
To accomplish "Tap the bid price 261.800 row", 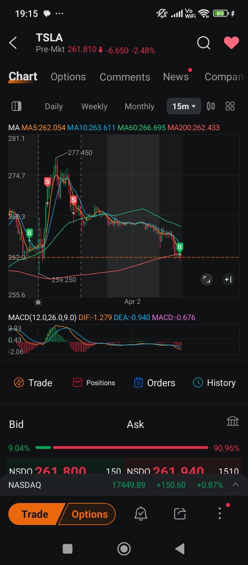I will pyautogui.click(x=65, y=466).
